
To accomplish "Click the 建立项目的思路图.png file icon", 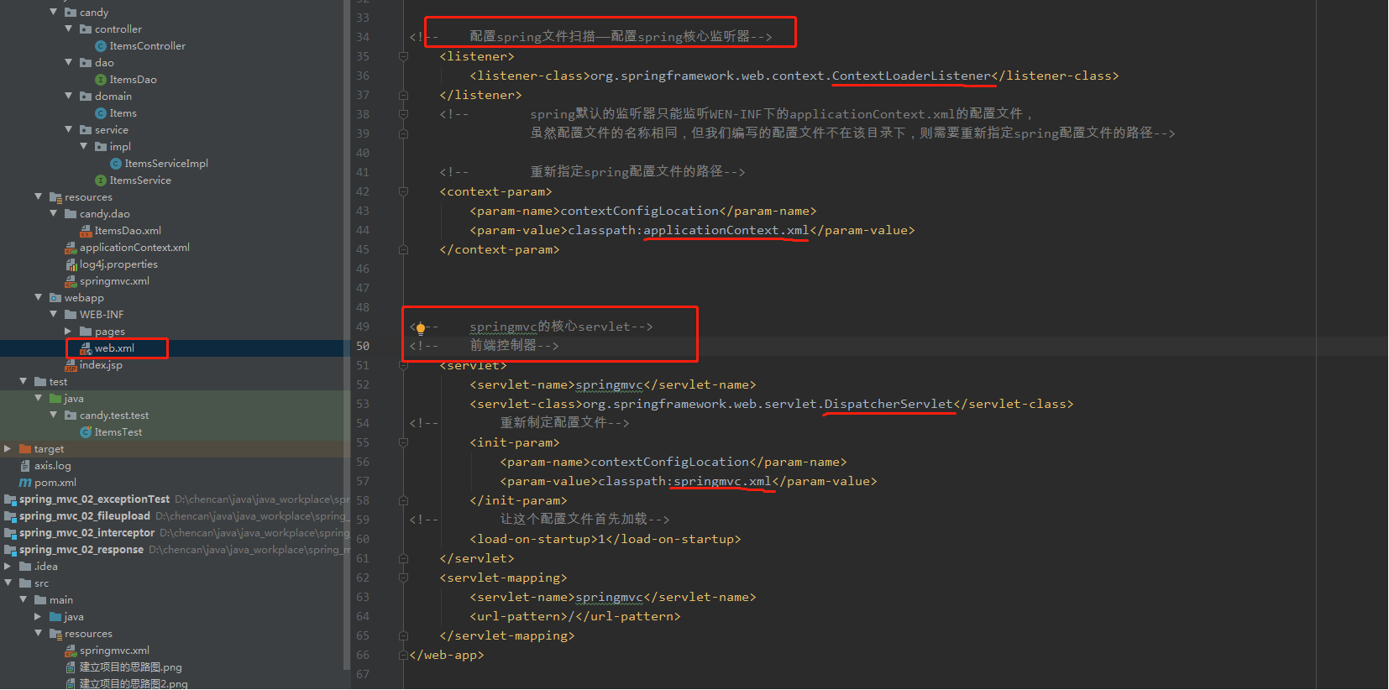I will (x=71, y=667).
